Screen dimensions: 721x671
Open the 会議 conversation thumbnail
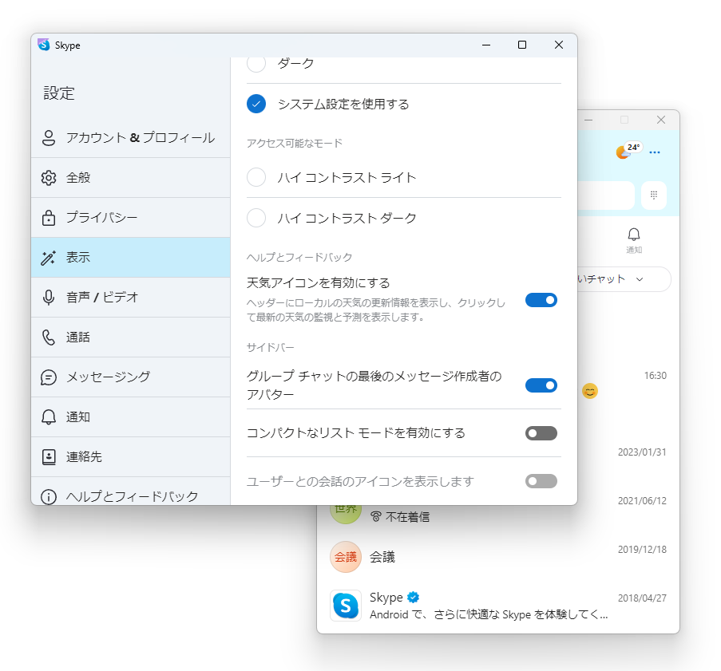pos(345,557)
